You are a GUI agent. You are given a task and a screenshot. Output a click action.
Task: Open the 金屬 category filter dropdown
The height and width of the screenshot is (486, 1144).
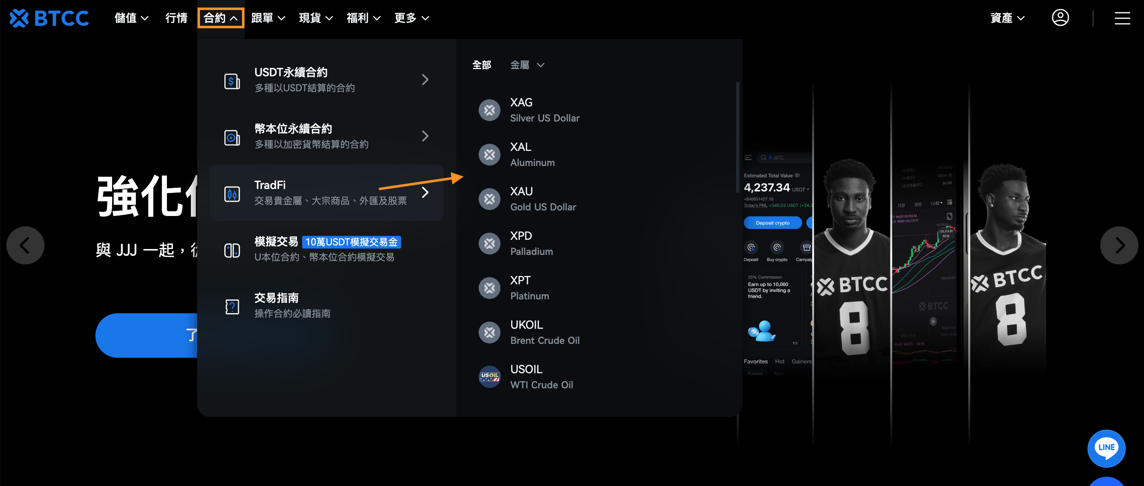pyautogui.click(x=527, y=65)
